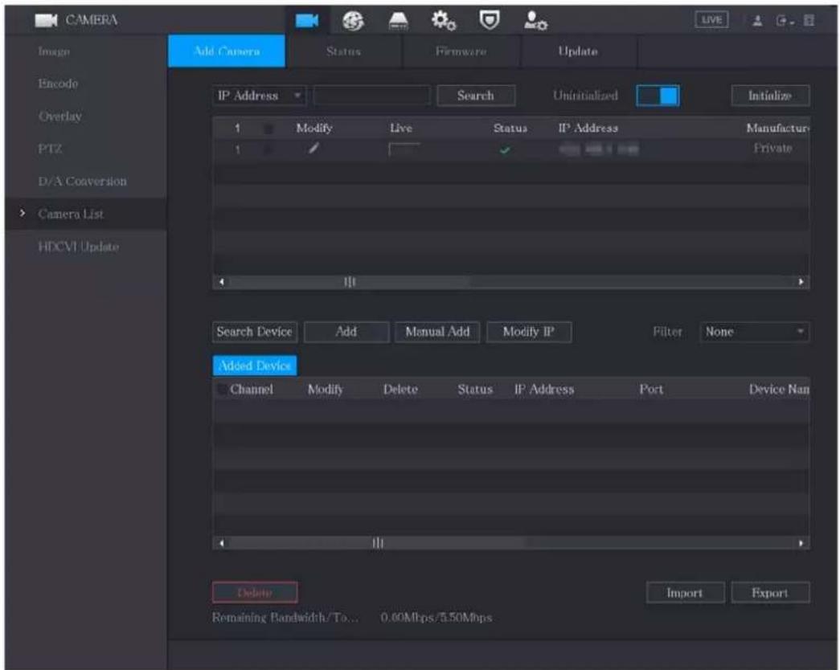Click the '0.00Mbps/5.50Mbps' bandwidth value

(436, 618)
